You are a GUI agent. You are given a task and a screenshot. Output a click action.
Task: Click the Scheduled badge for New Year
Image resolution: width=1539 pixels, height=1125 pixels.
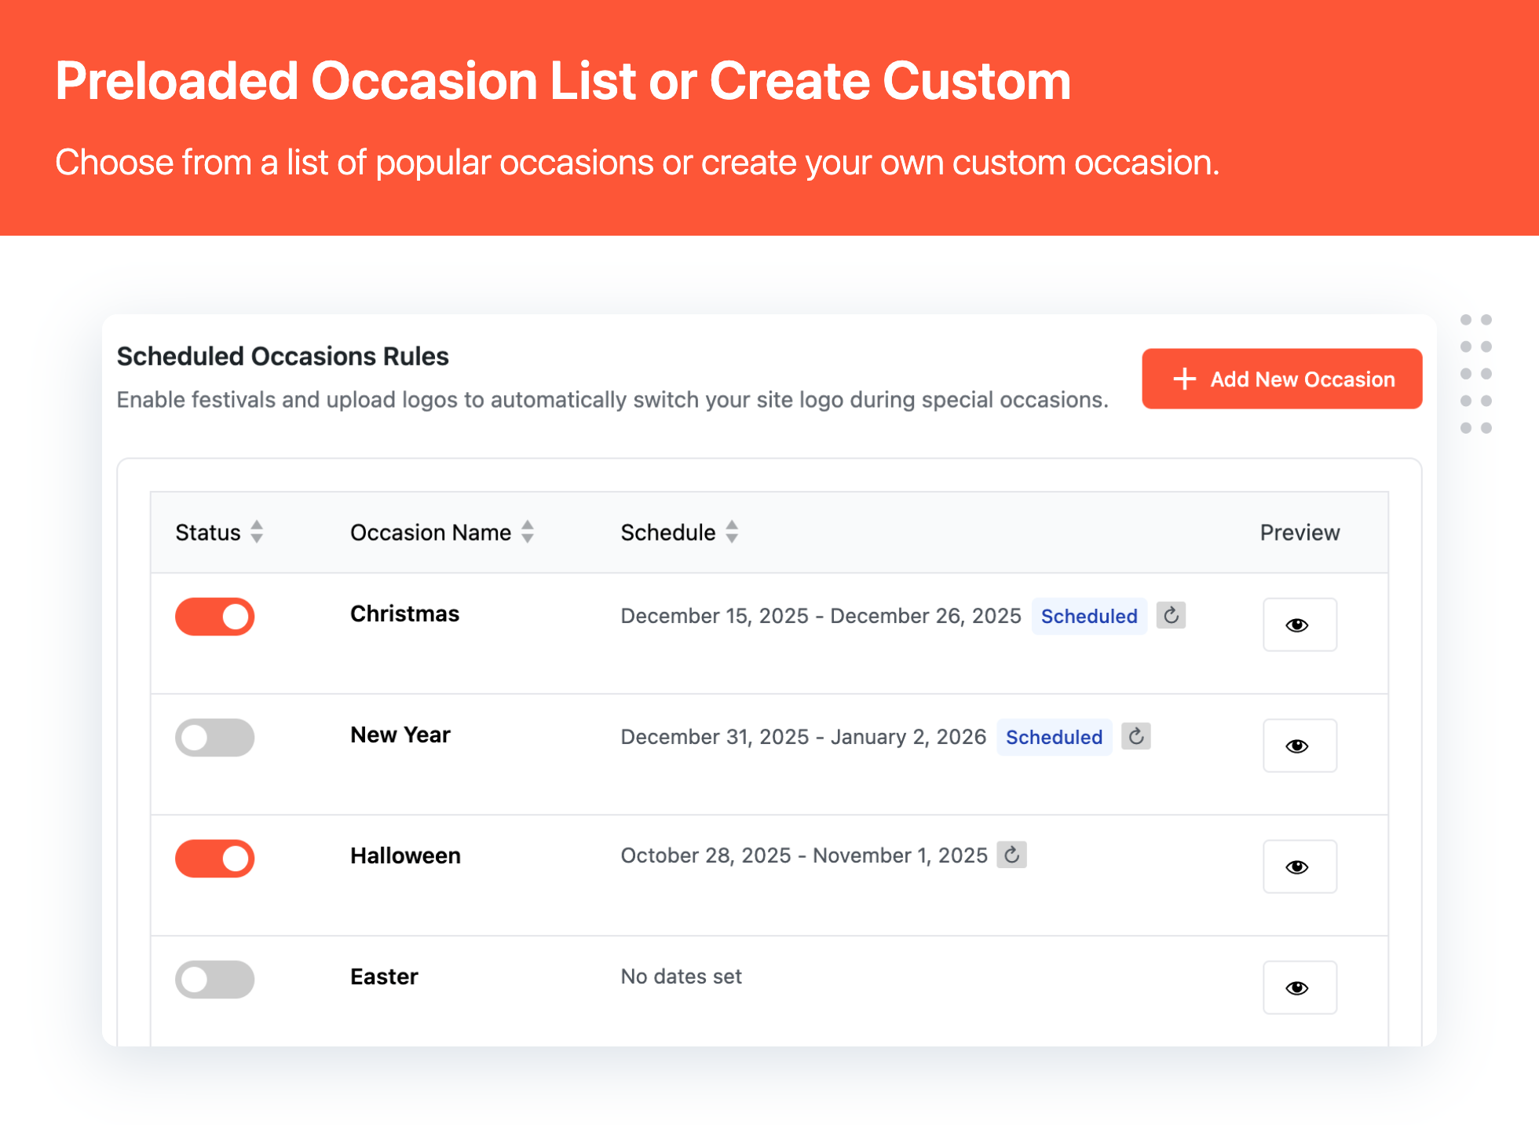[1054, 737]
